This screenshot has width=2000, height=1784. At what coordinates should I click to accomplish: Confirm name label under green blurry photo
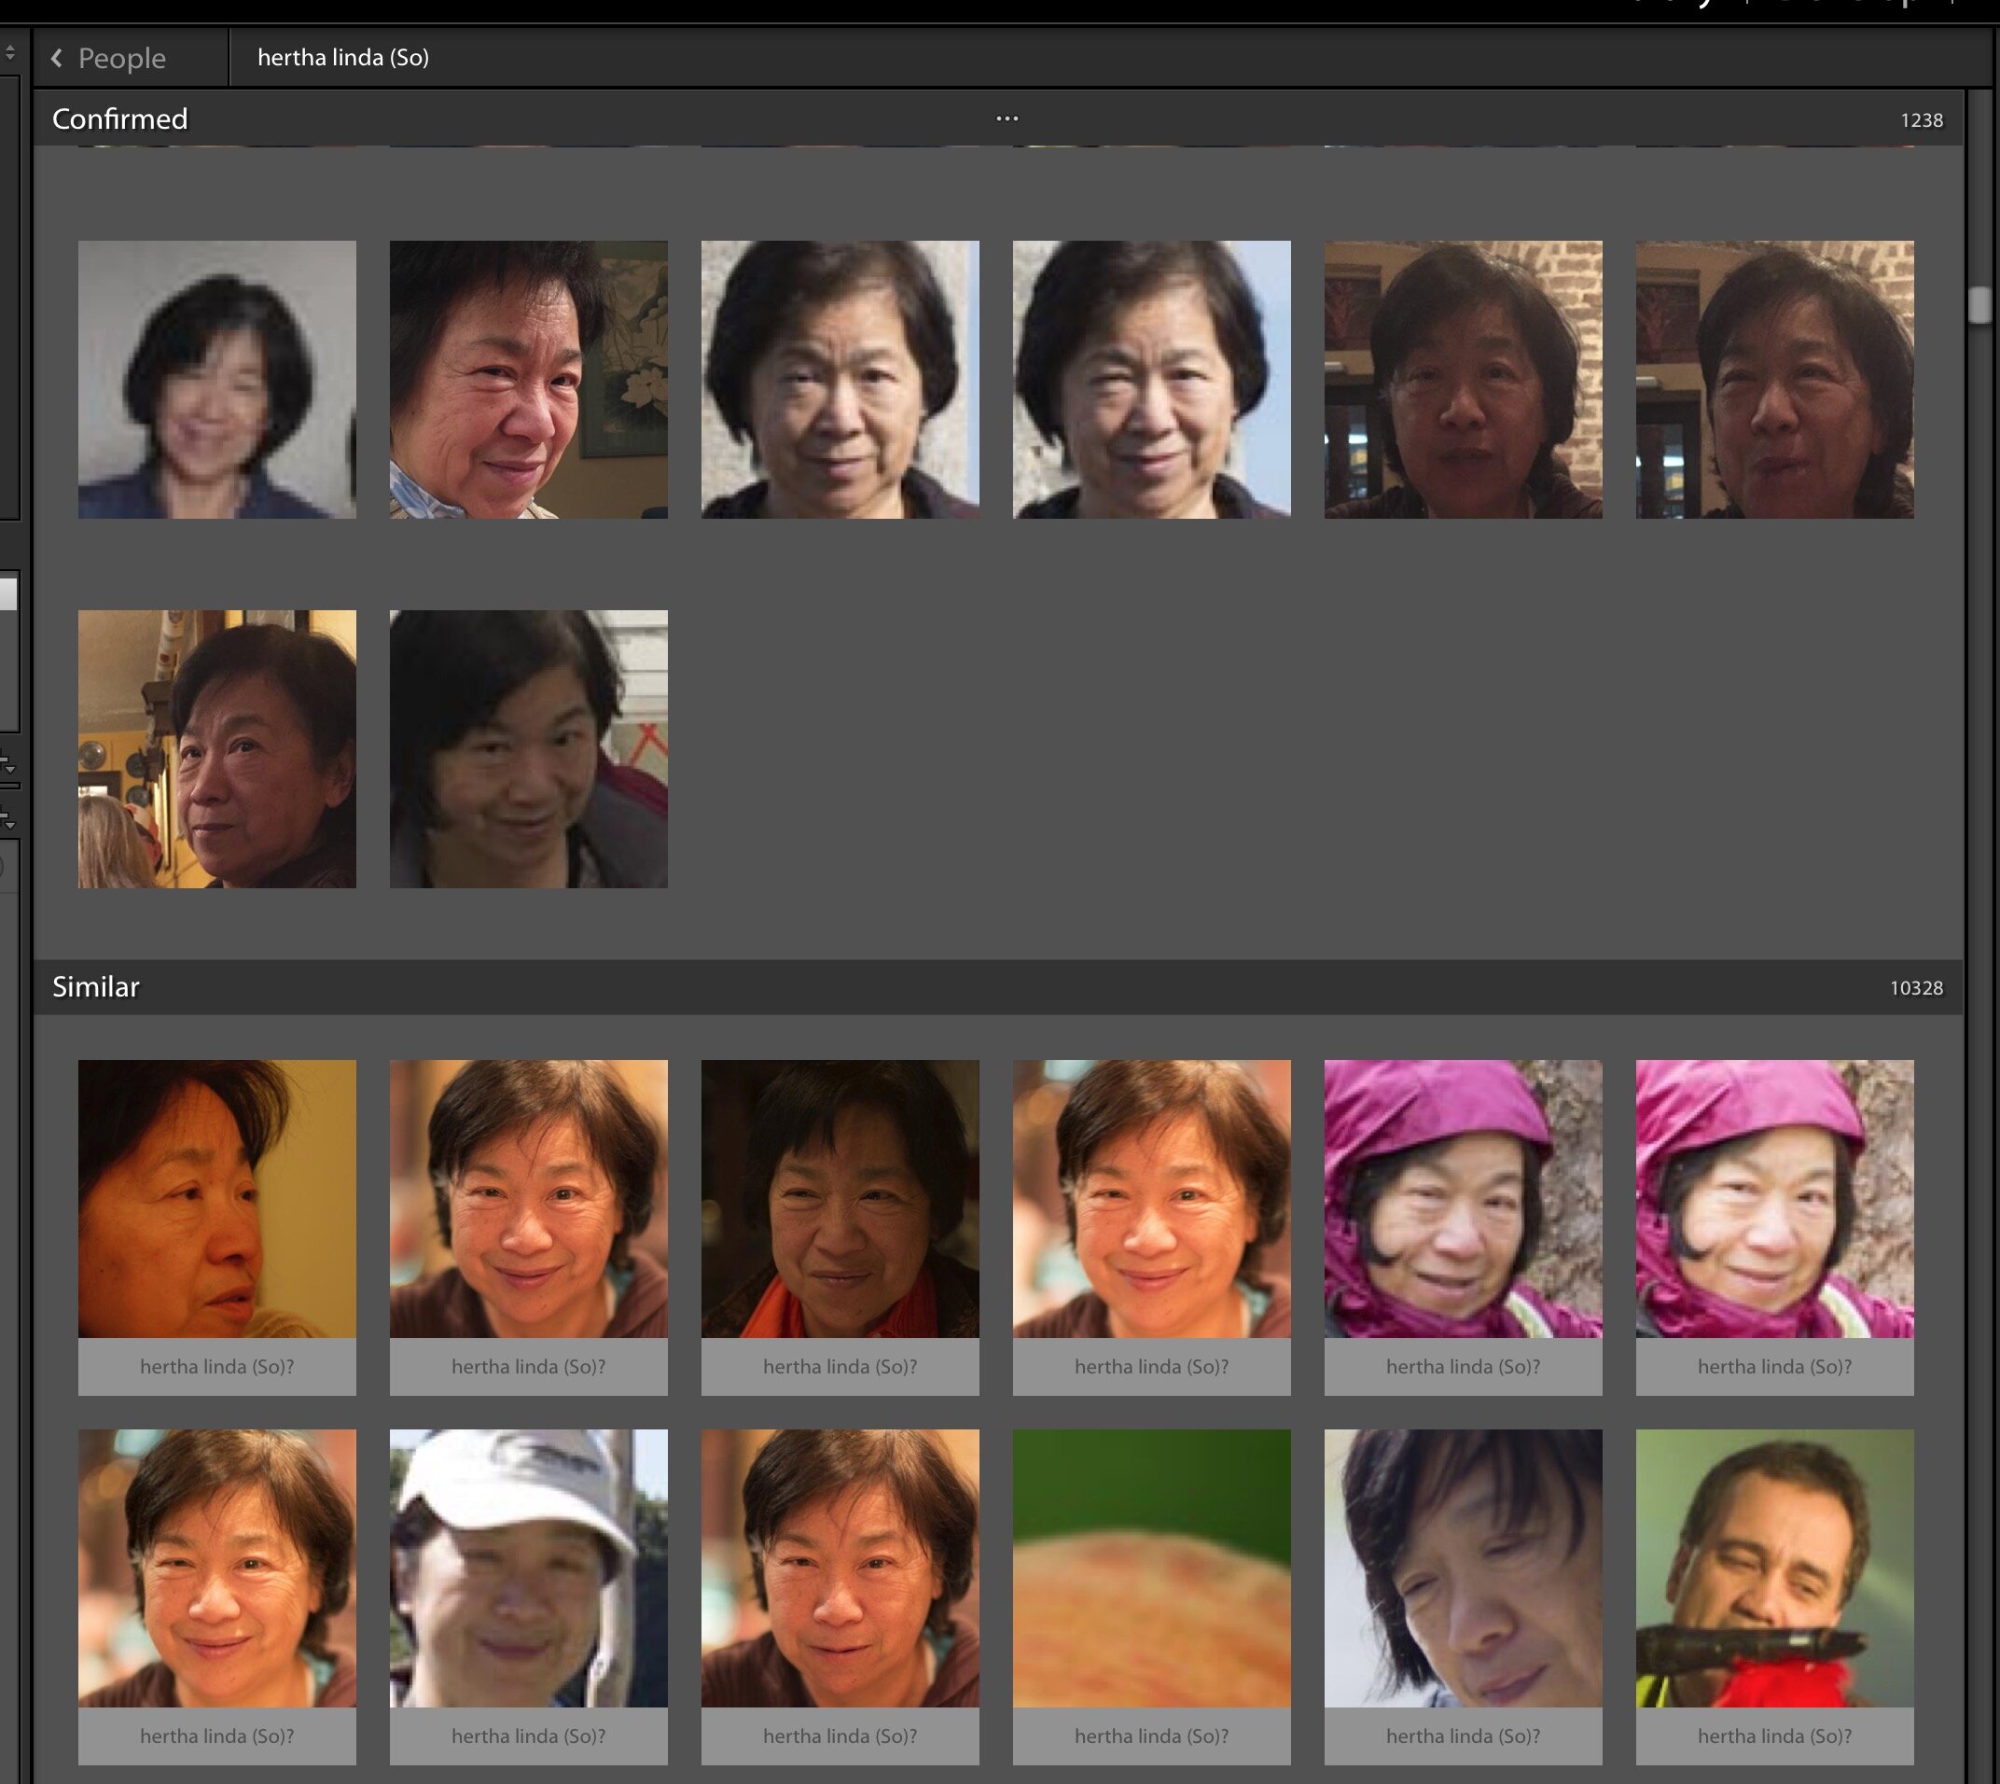1151,1736
